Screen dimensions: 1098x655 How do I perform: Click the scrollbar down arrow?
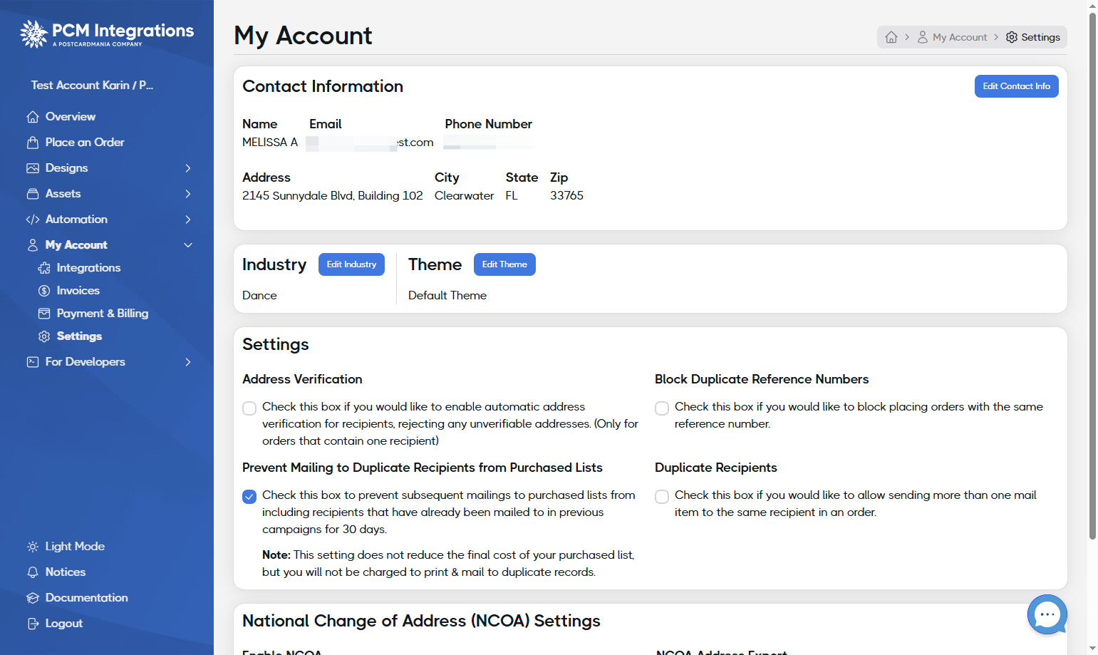tap(1092, 649)
